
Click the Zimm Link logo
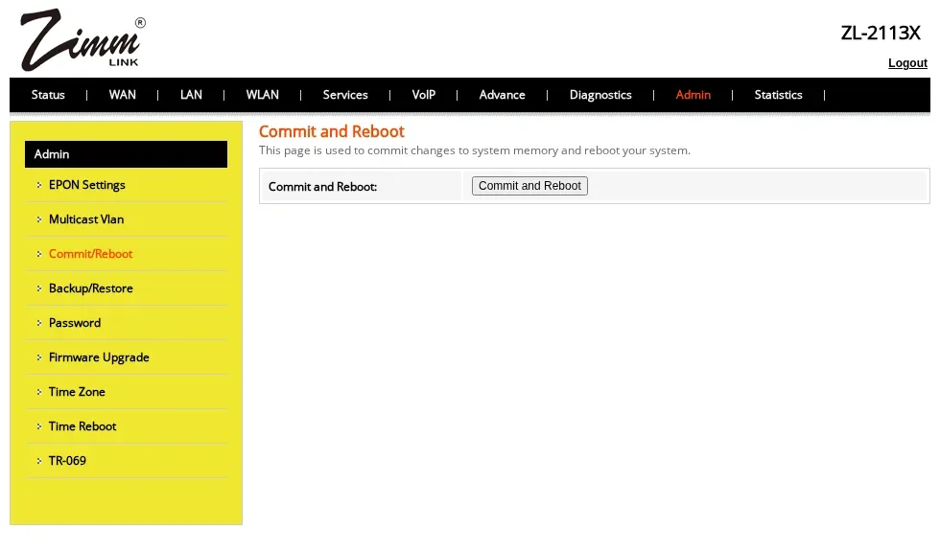click(x=82, y=39)
